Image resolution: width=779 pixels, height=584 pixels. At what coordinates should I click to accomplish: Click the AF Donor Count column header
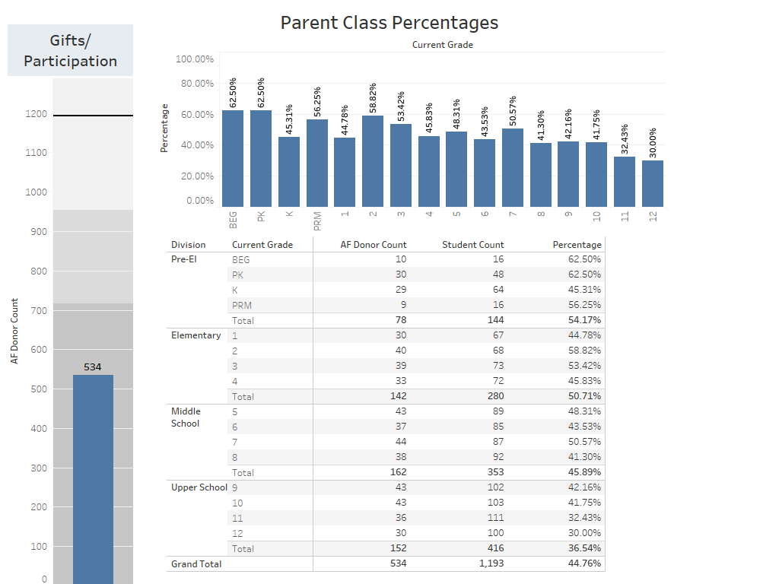coord(374,245)
